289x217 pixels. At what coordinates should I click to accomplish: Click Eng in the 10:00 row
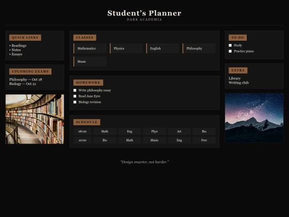pyautogui.click(x=179, y=140)
